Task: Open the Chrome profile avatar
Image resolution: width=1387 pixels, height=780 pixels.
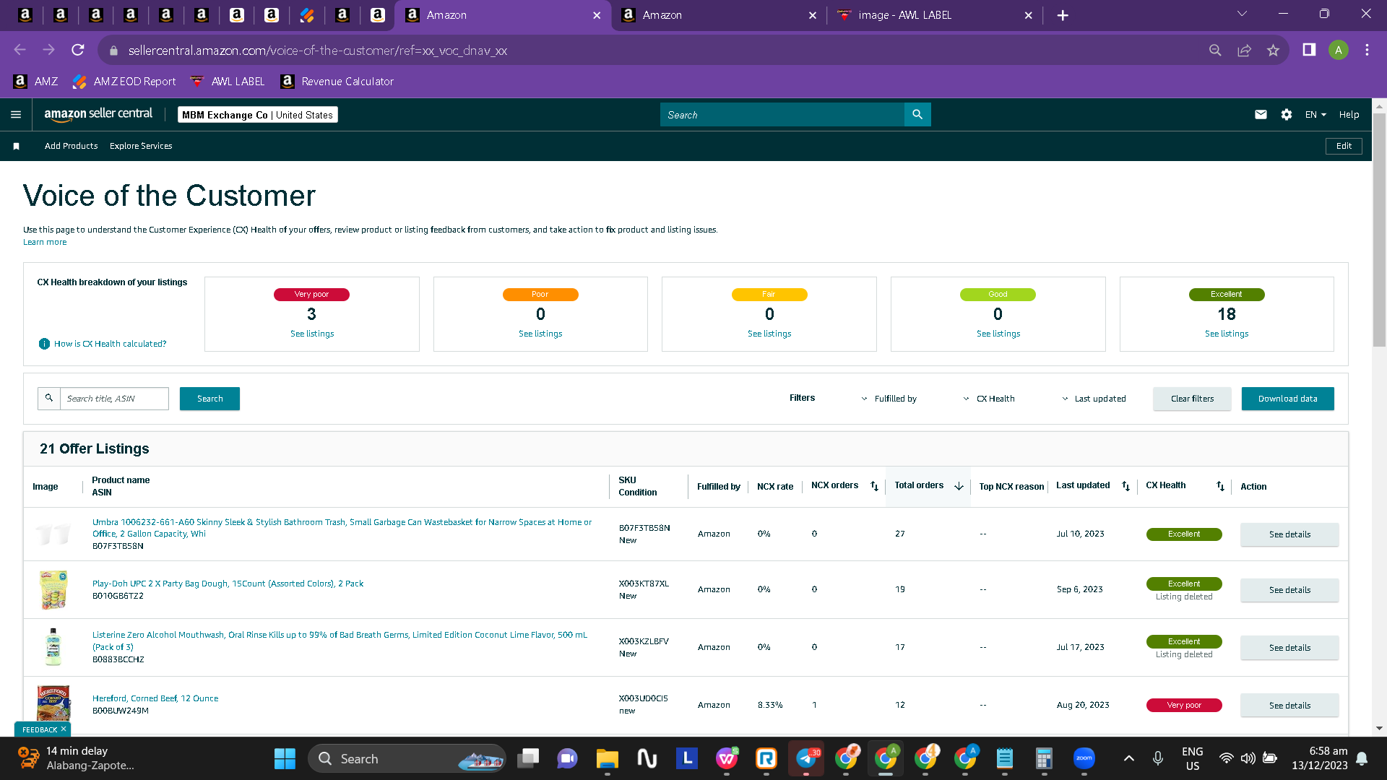Action: [x=1339, y=50]
